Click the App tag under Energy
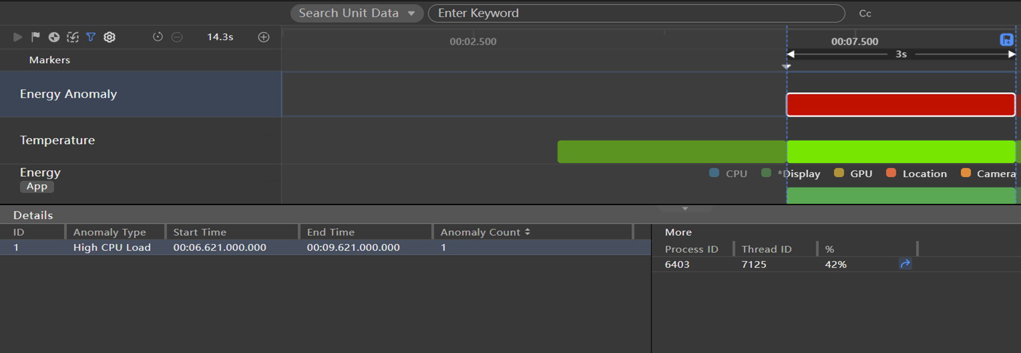 pyautogui.click(x=37, y=186)
